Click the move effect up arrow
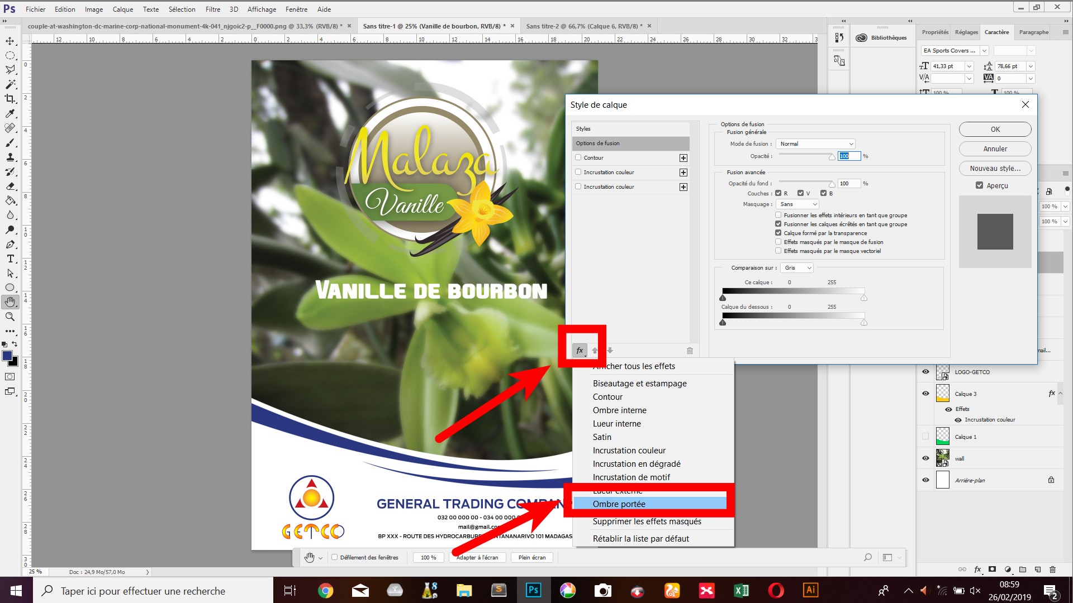This screenshot has width=1073, height=603. tap(595, 351)
